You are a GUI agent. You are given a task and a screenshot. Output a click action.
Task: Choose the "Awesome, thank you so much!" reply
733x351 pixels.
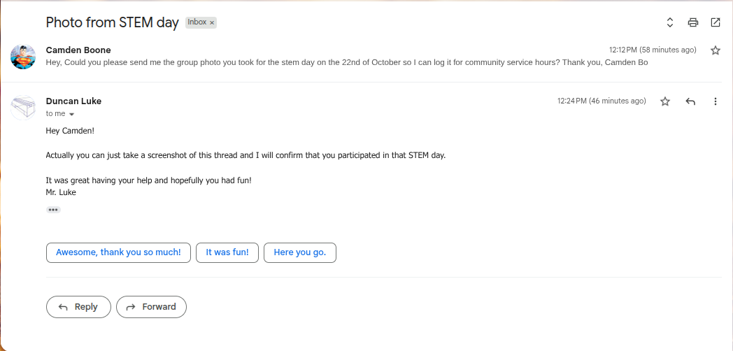[x=118, y=252]
